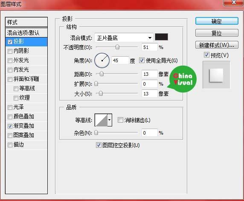Select the 投影 label in list
Viewport: 244px width, 201px height.
[x=19, y=41]
